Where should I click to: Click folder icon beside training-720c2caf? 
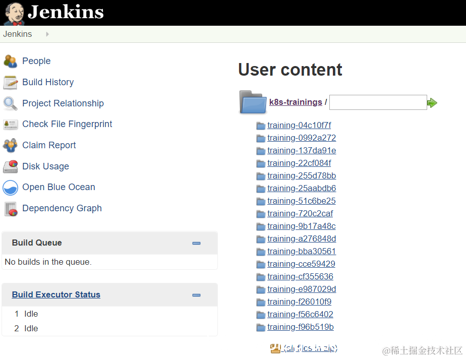point(261,214)
